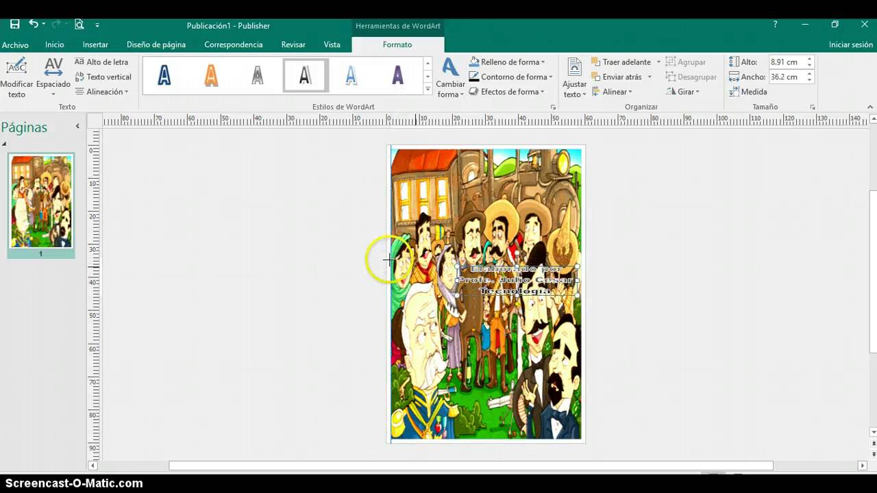The height and width of the screenshot is (493, 877).
Task: Open the Girar rotate dropdown
Action: click(683, 92)
